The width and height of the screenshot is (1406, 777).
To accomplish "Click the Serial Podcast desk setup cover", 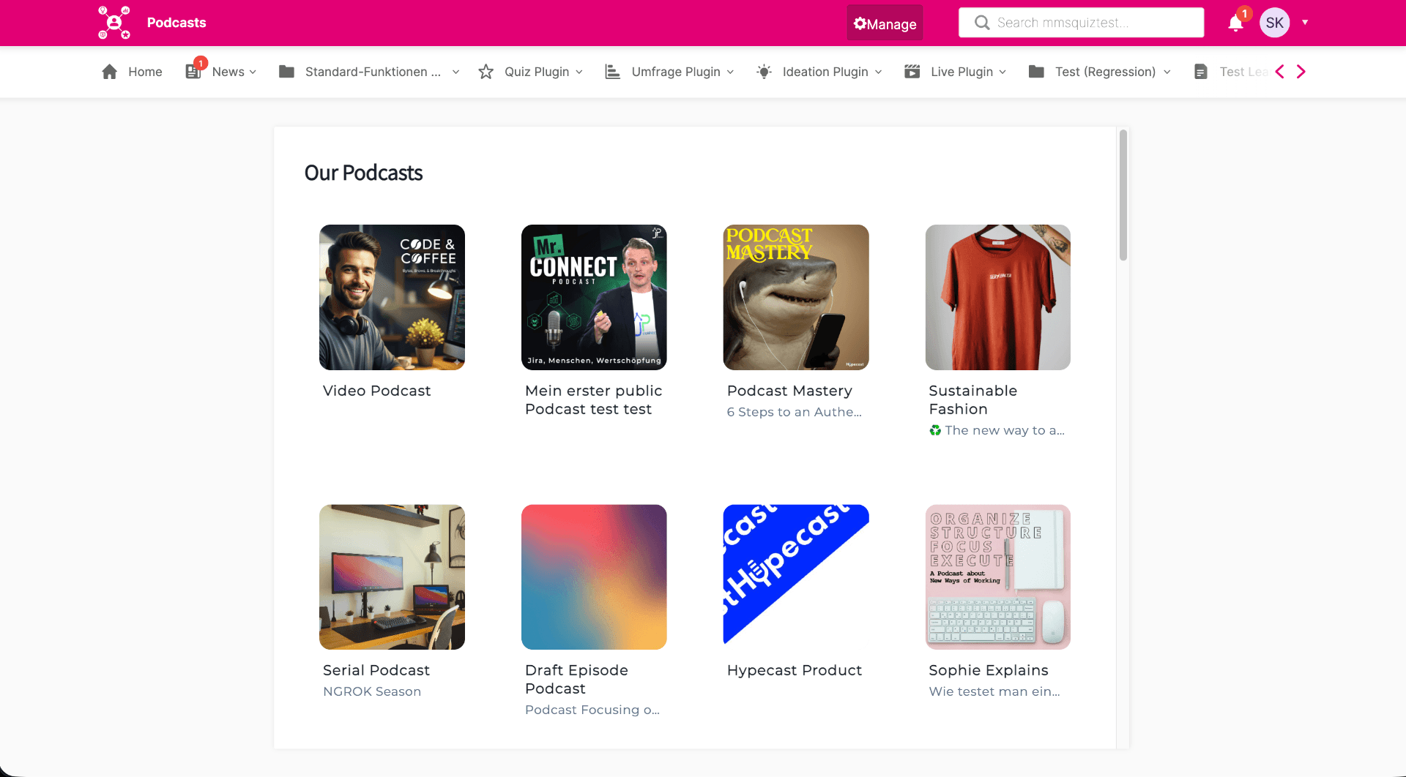I will coord(392,577).
